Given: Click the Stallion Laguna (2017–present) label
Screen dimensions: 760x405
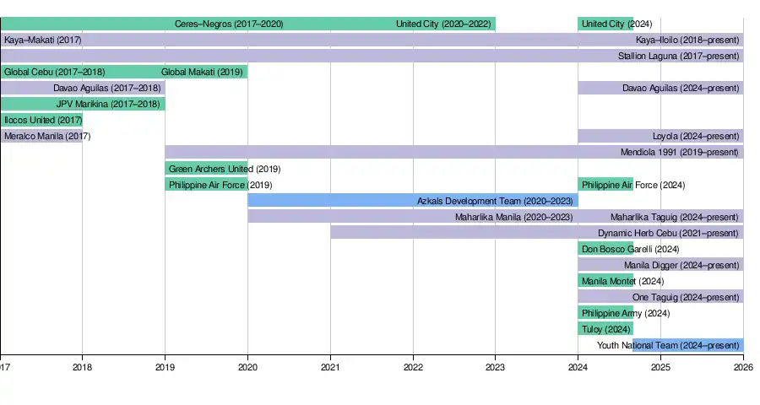Looking at the screenshot, I should tap(678, 57).
